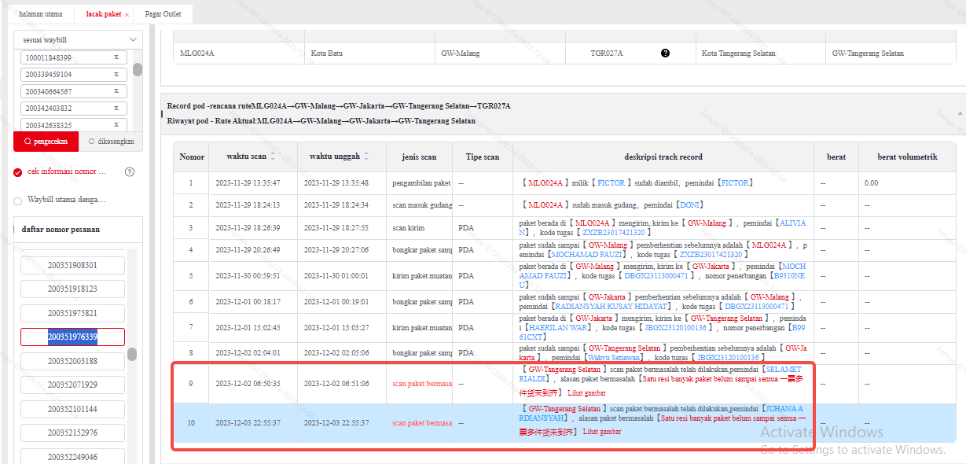Click courier name RADIANSYAH KUSAY HIDAYAT
This screenshot has height=464, width=966.
(x=611, y=306)
